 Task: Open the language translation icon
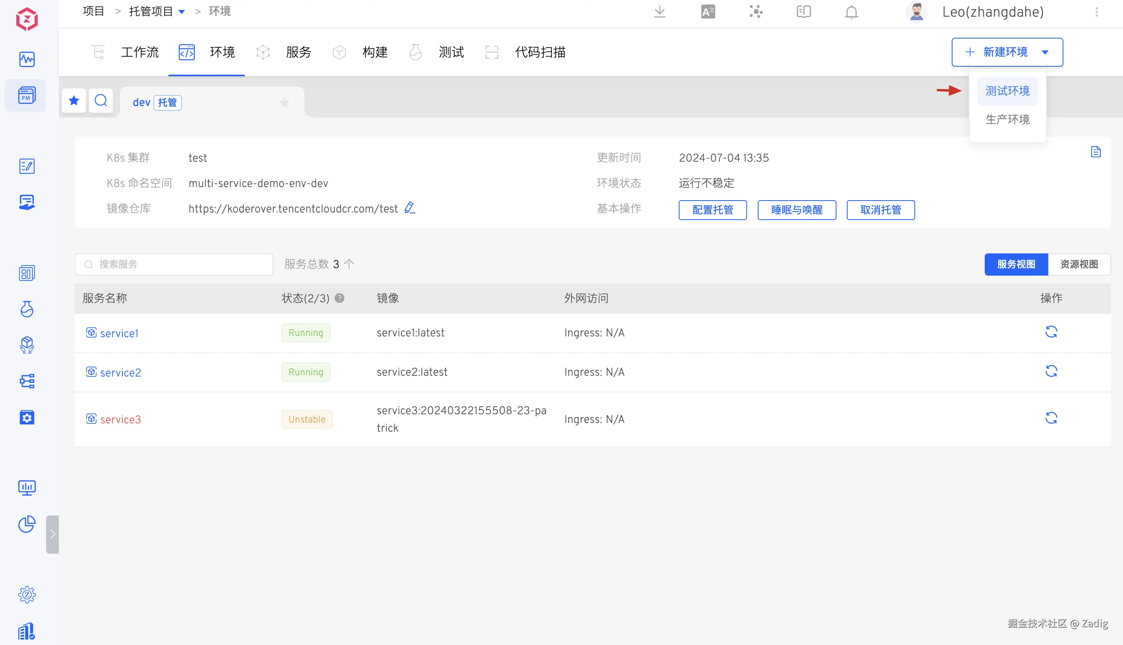[708, 12]
